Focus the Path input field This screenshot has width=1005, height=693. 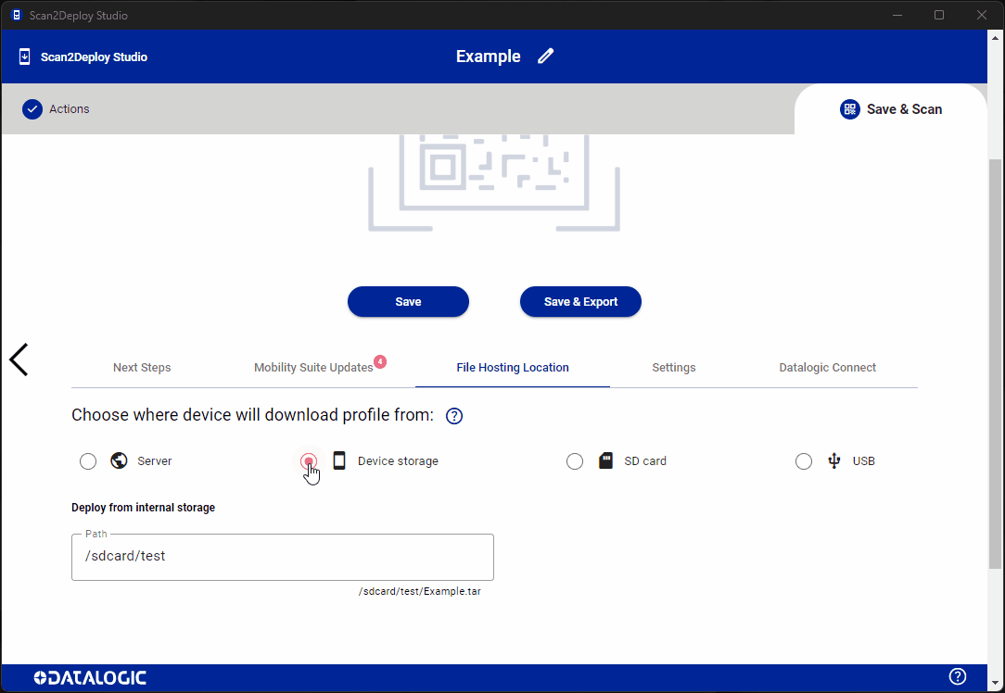pyautogui.click(x=283, y=557)
